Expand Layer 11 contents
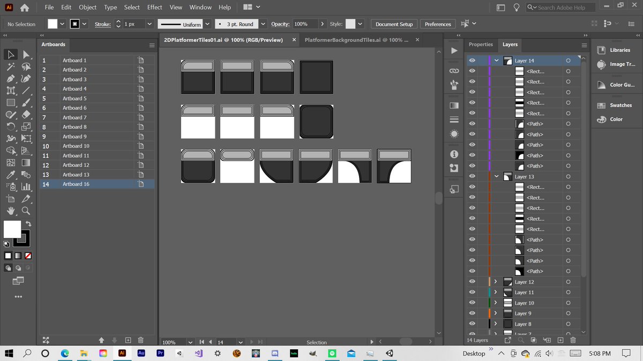643x361 pixels. click(x=496, y=293)
